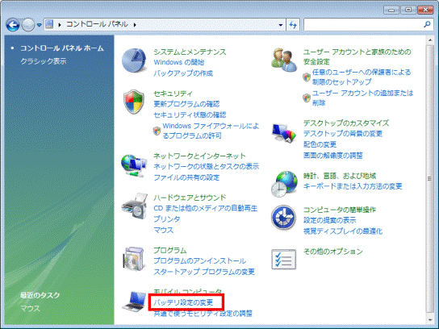The image size is (439, 329).
Task: Open ネットワークとインターネット category
Action: point(199,156)
